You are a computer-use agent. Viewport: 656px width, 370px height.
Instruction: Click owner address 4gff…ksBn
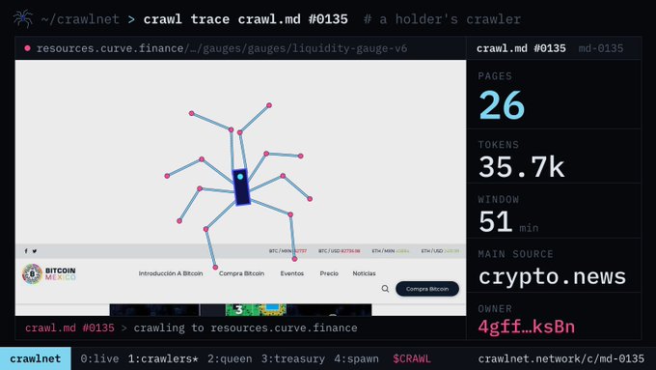pyautogui.click(x=527, y=327)
